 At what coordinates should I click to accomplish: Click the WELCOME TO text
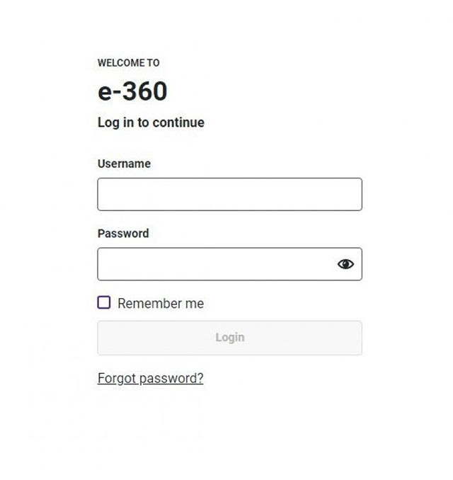pyautogui.click(x=128, y=63)
